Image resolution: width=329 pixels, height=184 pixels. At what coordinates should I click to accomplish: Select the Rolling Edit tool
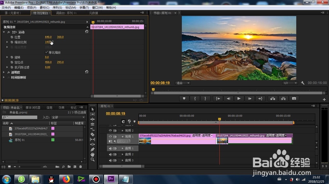[x=92, y=124]
